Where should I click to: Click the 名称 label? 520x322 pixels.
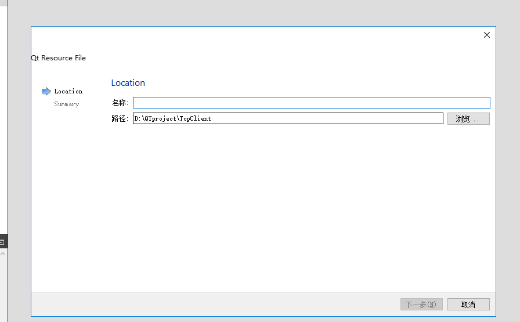pyautogui.click(x=120, y=103)
